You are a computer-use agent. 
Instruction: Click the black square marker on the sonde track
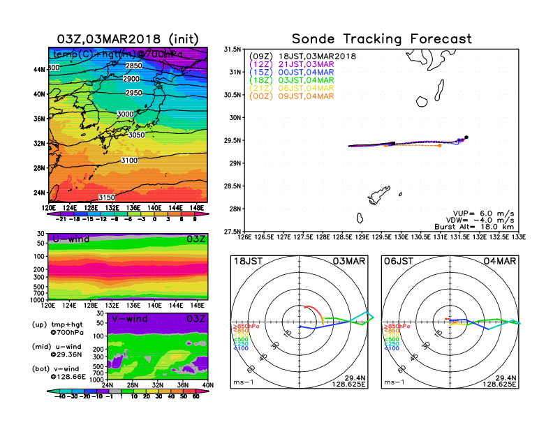pyautogui.click(x=393, y=144)
